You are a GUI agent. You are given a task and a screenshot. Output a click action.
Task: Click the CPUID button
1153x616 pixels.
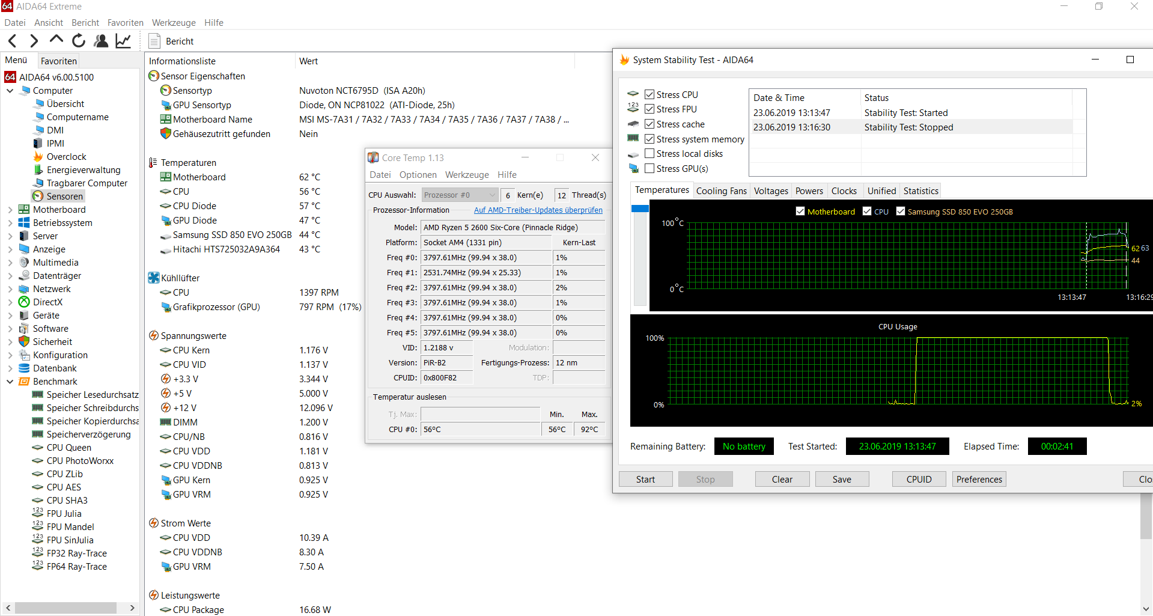919,479
